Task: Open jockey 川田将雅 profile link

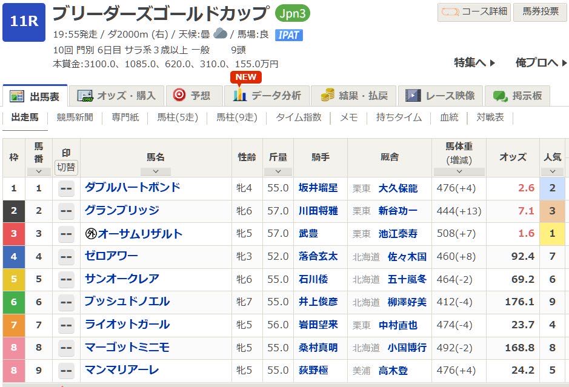Action: tap(318, 211)
